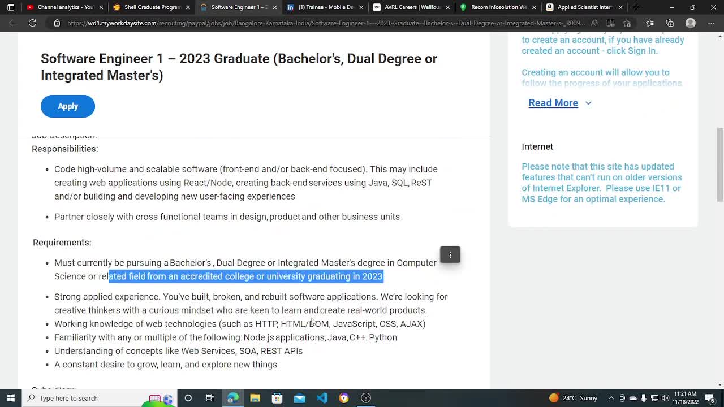Open a new browser tab
The image size is (724, 407).
click(x=636, y=7)
